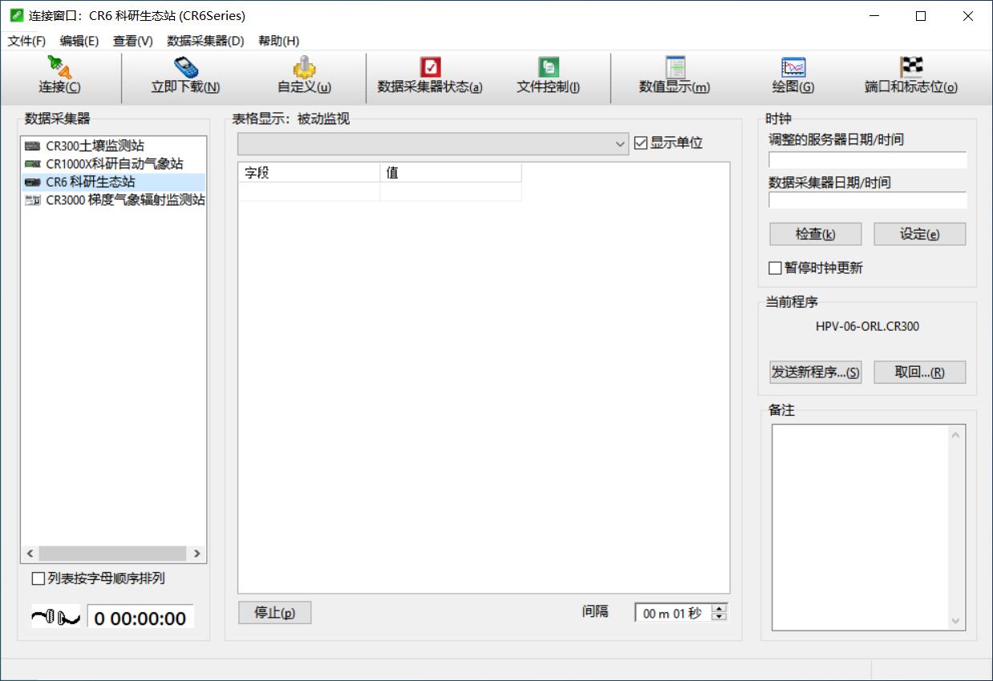Click the Connect (连接) plug icon
This screenshot has height=681, width=993.
pos(60,68)
